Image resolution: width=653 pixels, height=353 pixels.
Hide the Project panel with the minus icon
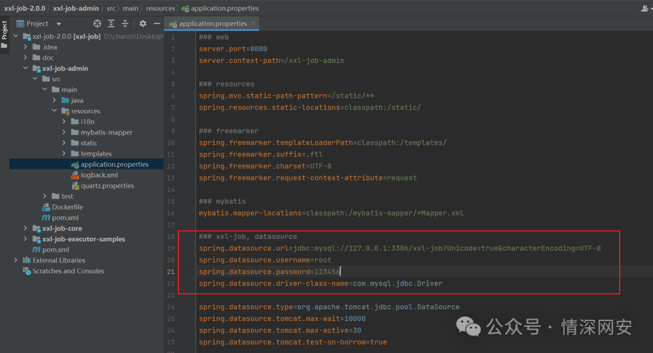157,24
